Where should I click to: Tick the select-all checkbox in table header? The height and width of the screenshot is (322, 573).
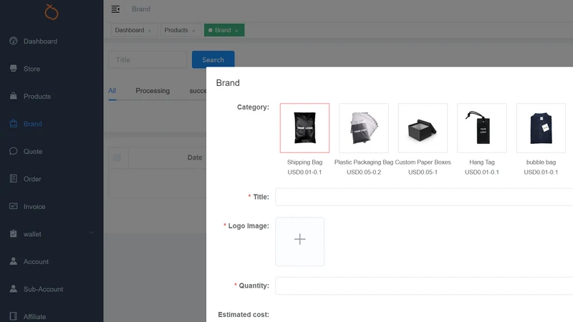pyautogui.click(x=117, y=157)
